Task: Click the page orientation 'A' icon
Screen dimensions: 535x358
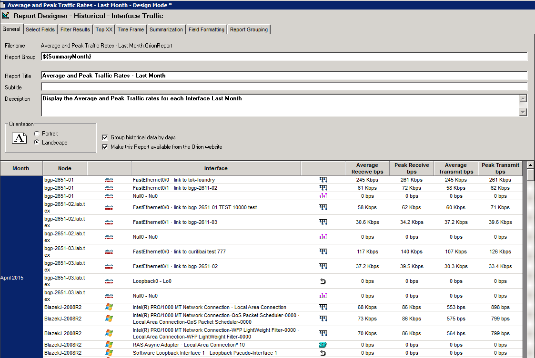Action: point(19,138)
